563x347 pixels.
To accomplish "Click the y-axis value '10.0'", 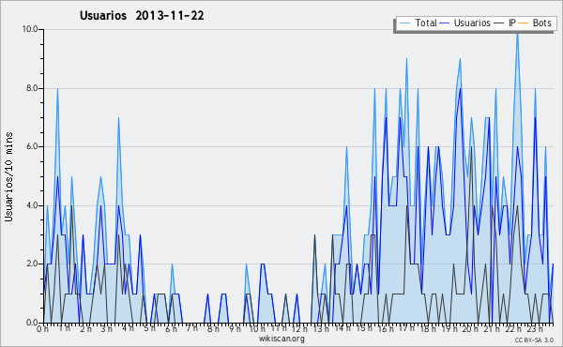I will coord(30,29).
